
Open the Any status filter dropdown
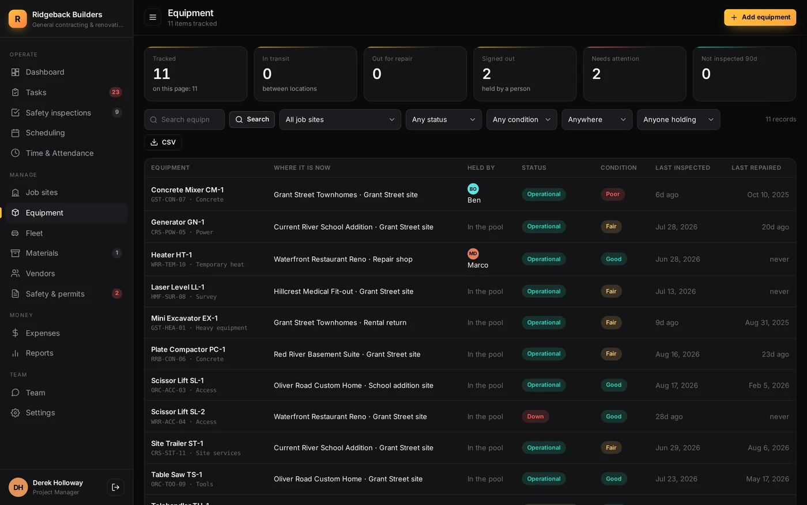tap(444, 120)
